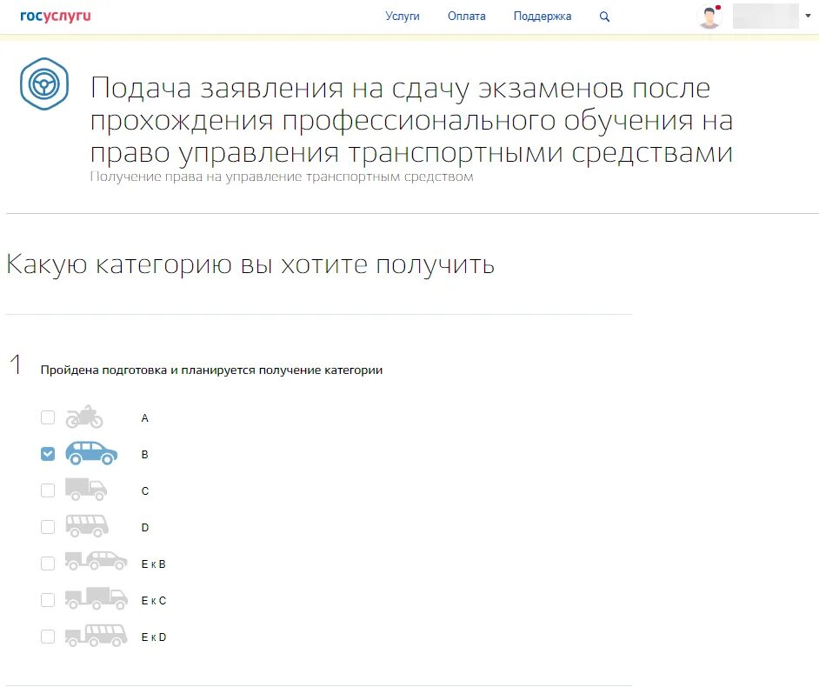This screenshot has height=687, width=819.
Task: Open the Услуги menu
Action: (x=403, y=17)
